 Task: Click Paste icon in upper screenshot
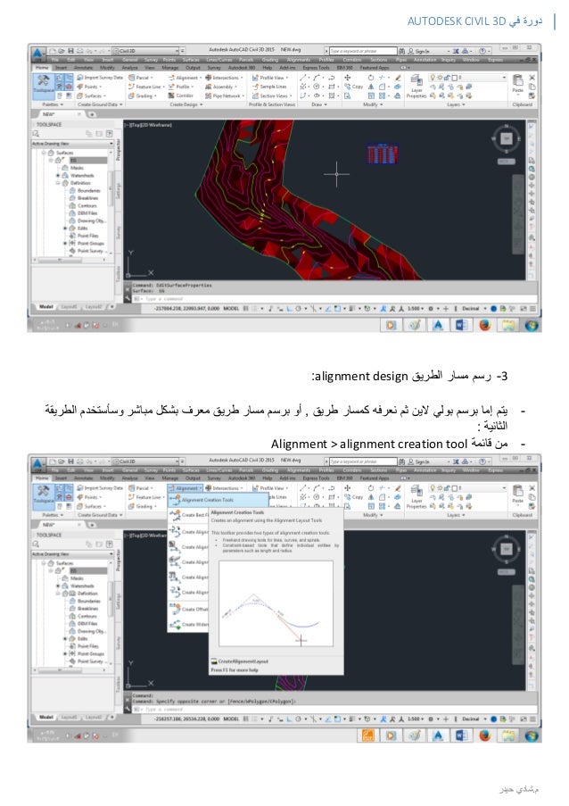pos(517,83)
